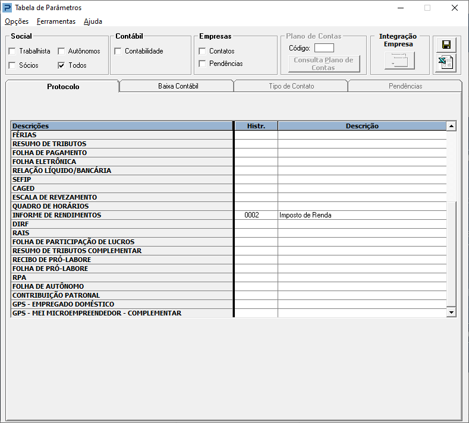Enable the Trabalhista checkbox
The image size is (469, 423).
[12, 51]
